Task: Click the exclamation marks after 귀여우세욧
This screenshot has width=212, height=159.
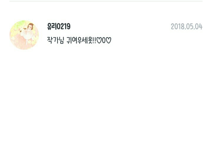Action: [94, 40]
